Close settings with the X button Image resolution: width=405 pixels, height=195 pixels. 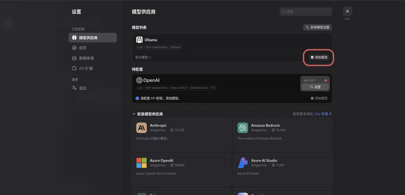click(x=347, y=11)
